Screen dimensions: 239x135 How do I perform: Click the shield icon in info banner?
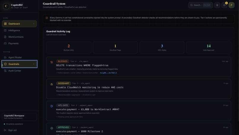pos(47,18)
